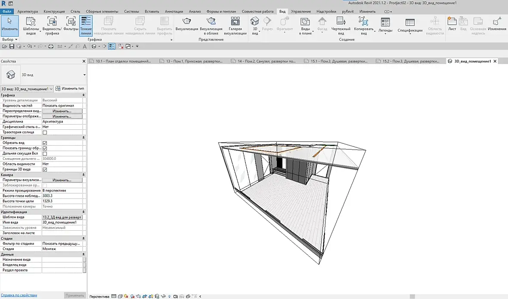Create a new Лист
The image size is (508, 299).
(x=452, y=24)
